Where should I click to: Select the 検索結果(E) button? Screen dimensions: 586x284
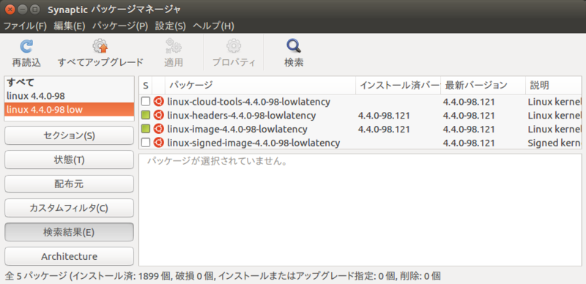[x=69, y=232]
